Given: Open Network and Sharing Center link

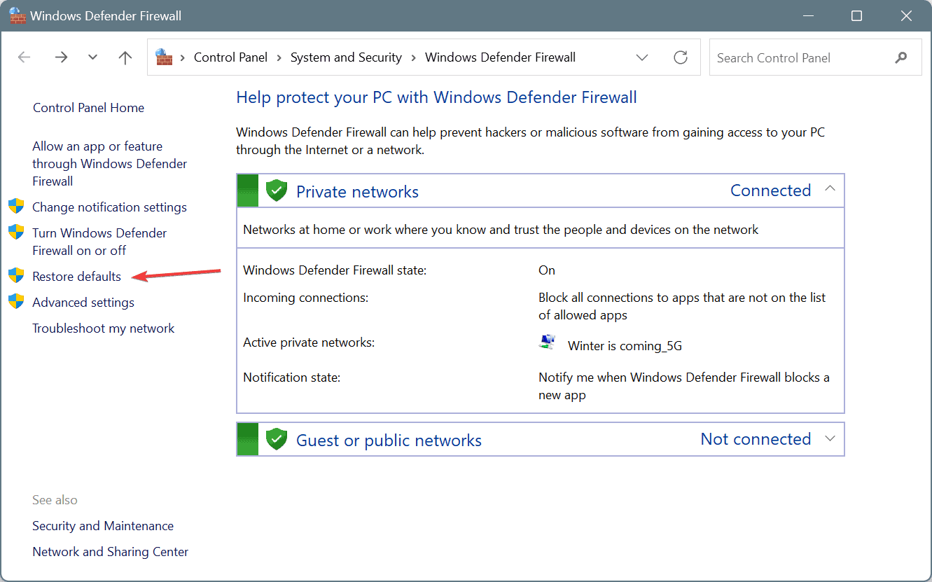Looking at the screenshot, I should point(110,551).
